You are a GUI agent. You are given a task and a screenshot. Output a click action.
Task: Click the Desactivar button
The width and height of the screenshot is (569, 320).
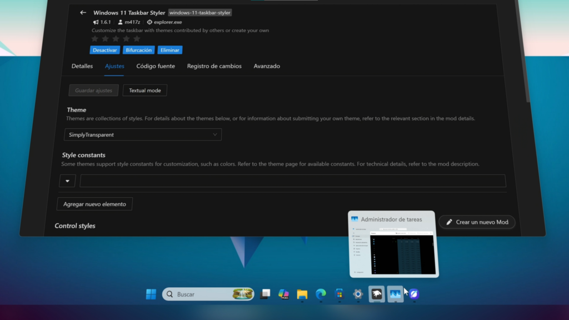104,50
